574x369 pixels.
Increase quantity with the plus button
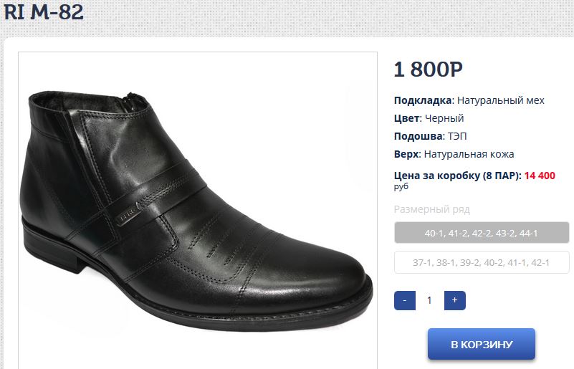[455, 300]
